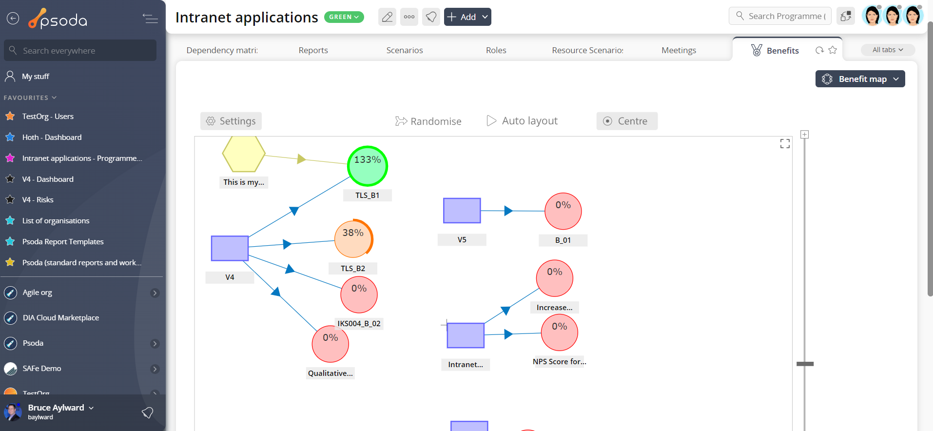The width and height of the screenshot is (933, 431).
Task: Open the Psoda logo home
Action: tap(58, 19)
